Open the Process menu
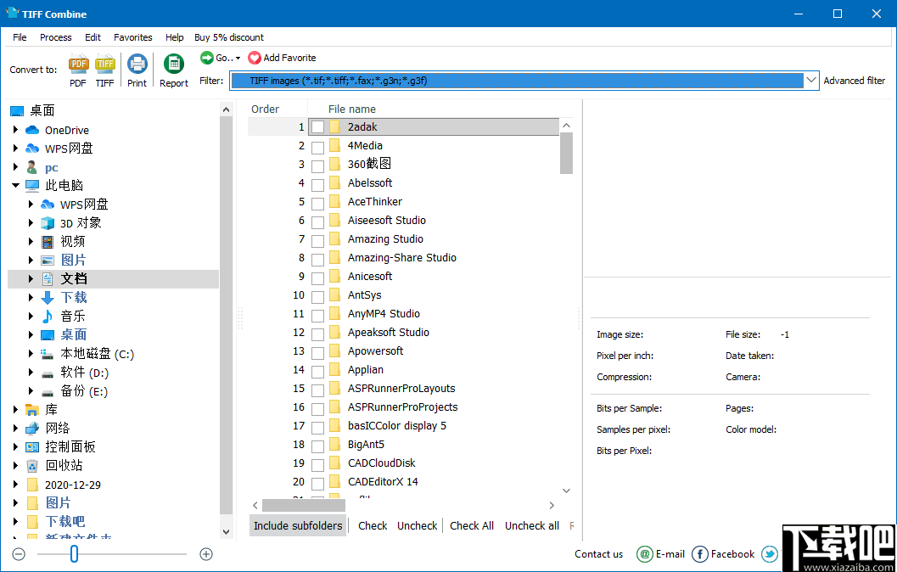The height and width of the screenshot is (572, 897). coord(55,37)
